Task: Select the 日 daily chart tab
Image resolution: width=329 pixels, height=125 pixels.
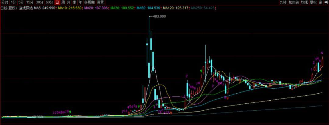Action: click(57, 2)
